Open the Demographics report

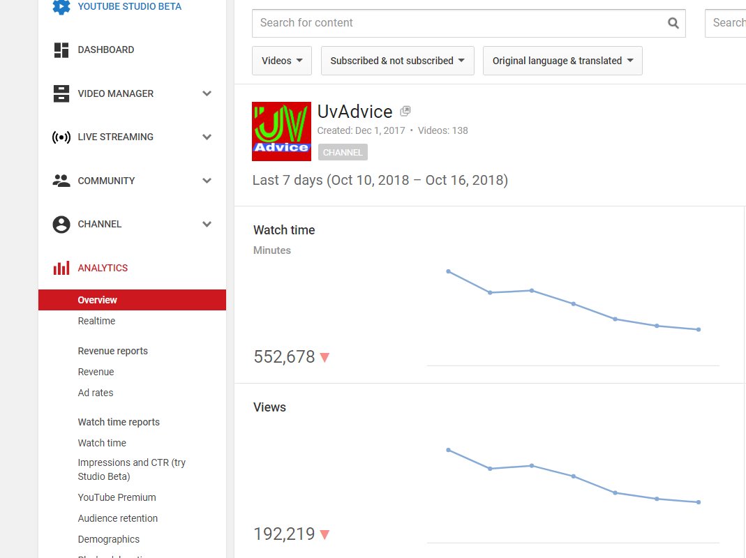tap(108, 539)
